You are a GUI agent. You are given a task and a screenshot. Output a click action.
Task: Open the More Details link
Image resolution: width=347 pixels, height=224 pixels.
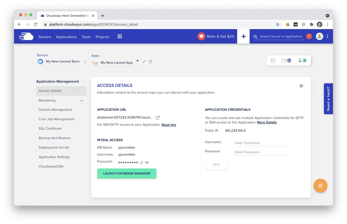coord(267,122)
